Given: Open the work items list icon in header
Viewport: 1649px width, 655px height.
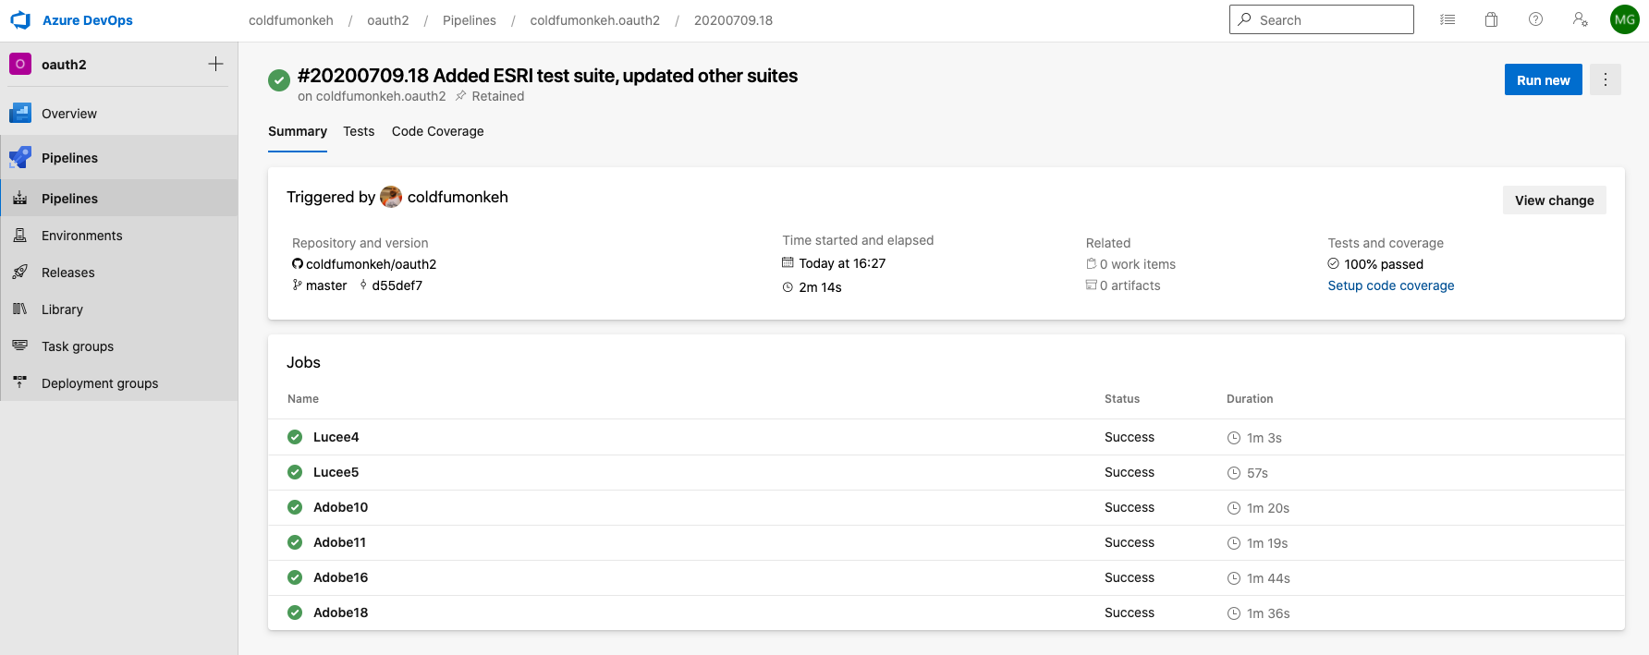Looking at the screenshot, I should (x=1447, y=19).
